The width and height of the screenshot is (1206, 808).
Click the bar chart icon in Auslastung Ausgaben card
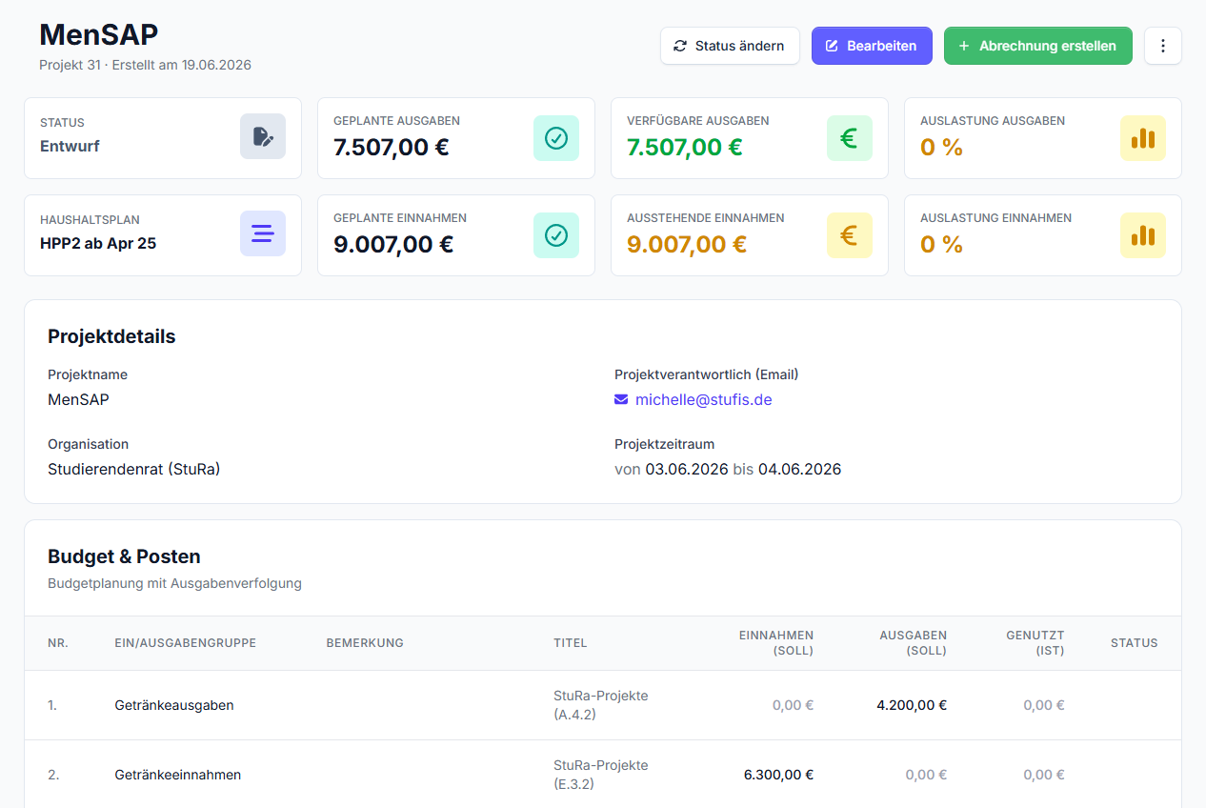click(1143, 138)
